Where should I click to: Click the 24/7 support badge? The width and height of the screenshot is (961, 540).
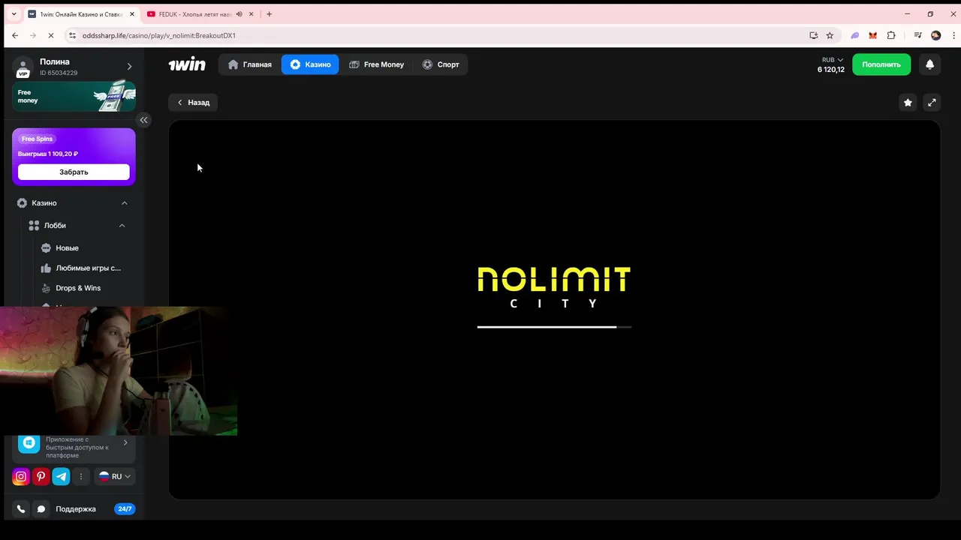(125, 508)
